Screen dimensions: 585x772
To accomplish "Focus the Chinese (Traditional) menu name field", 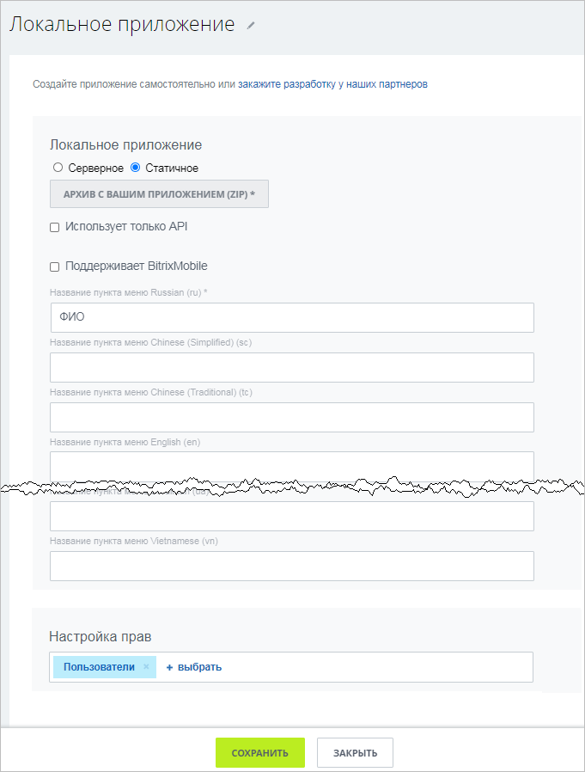I will pos(292,417).
